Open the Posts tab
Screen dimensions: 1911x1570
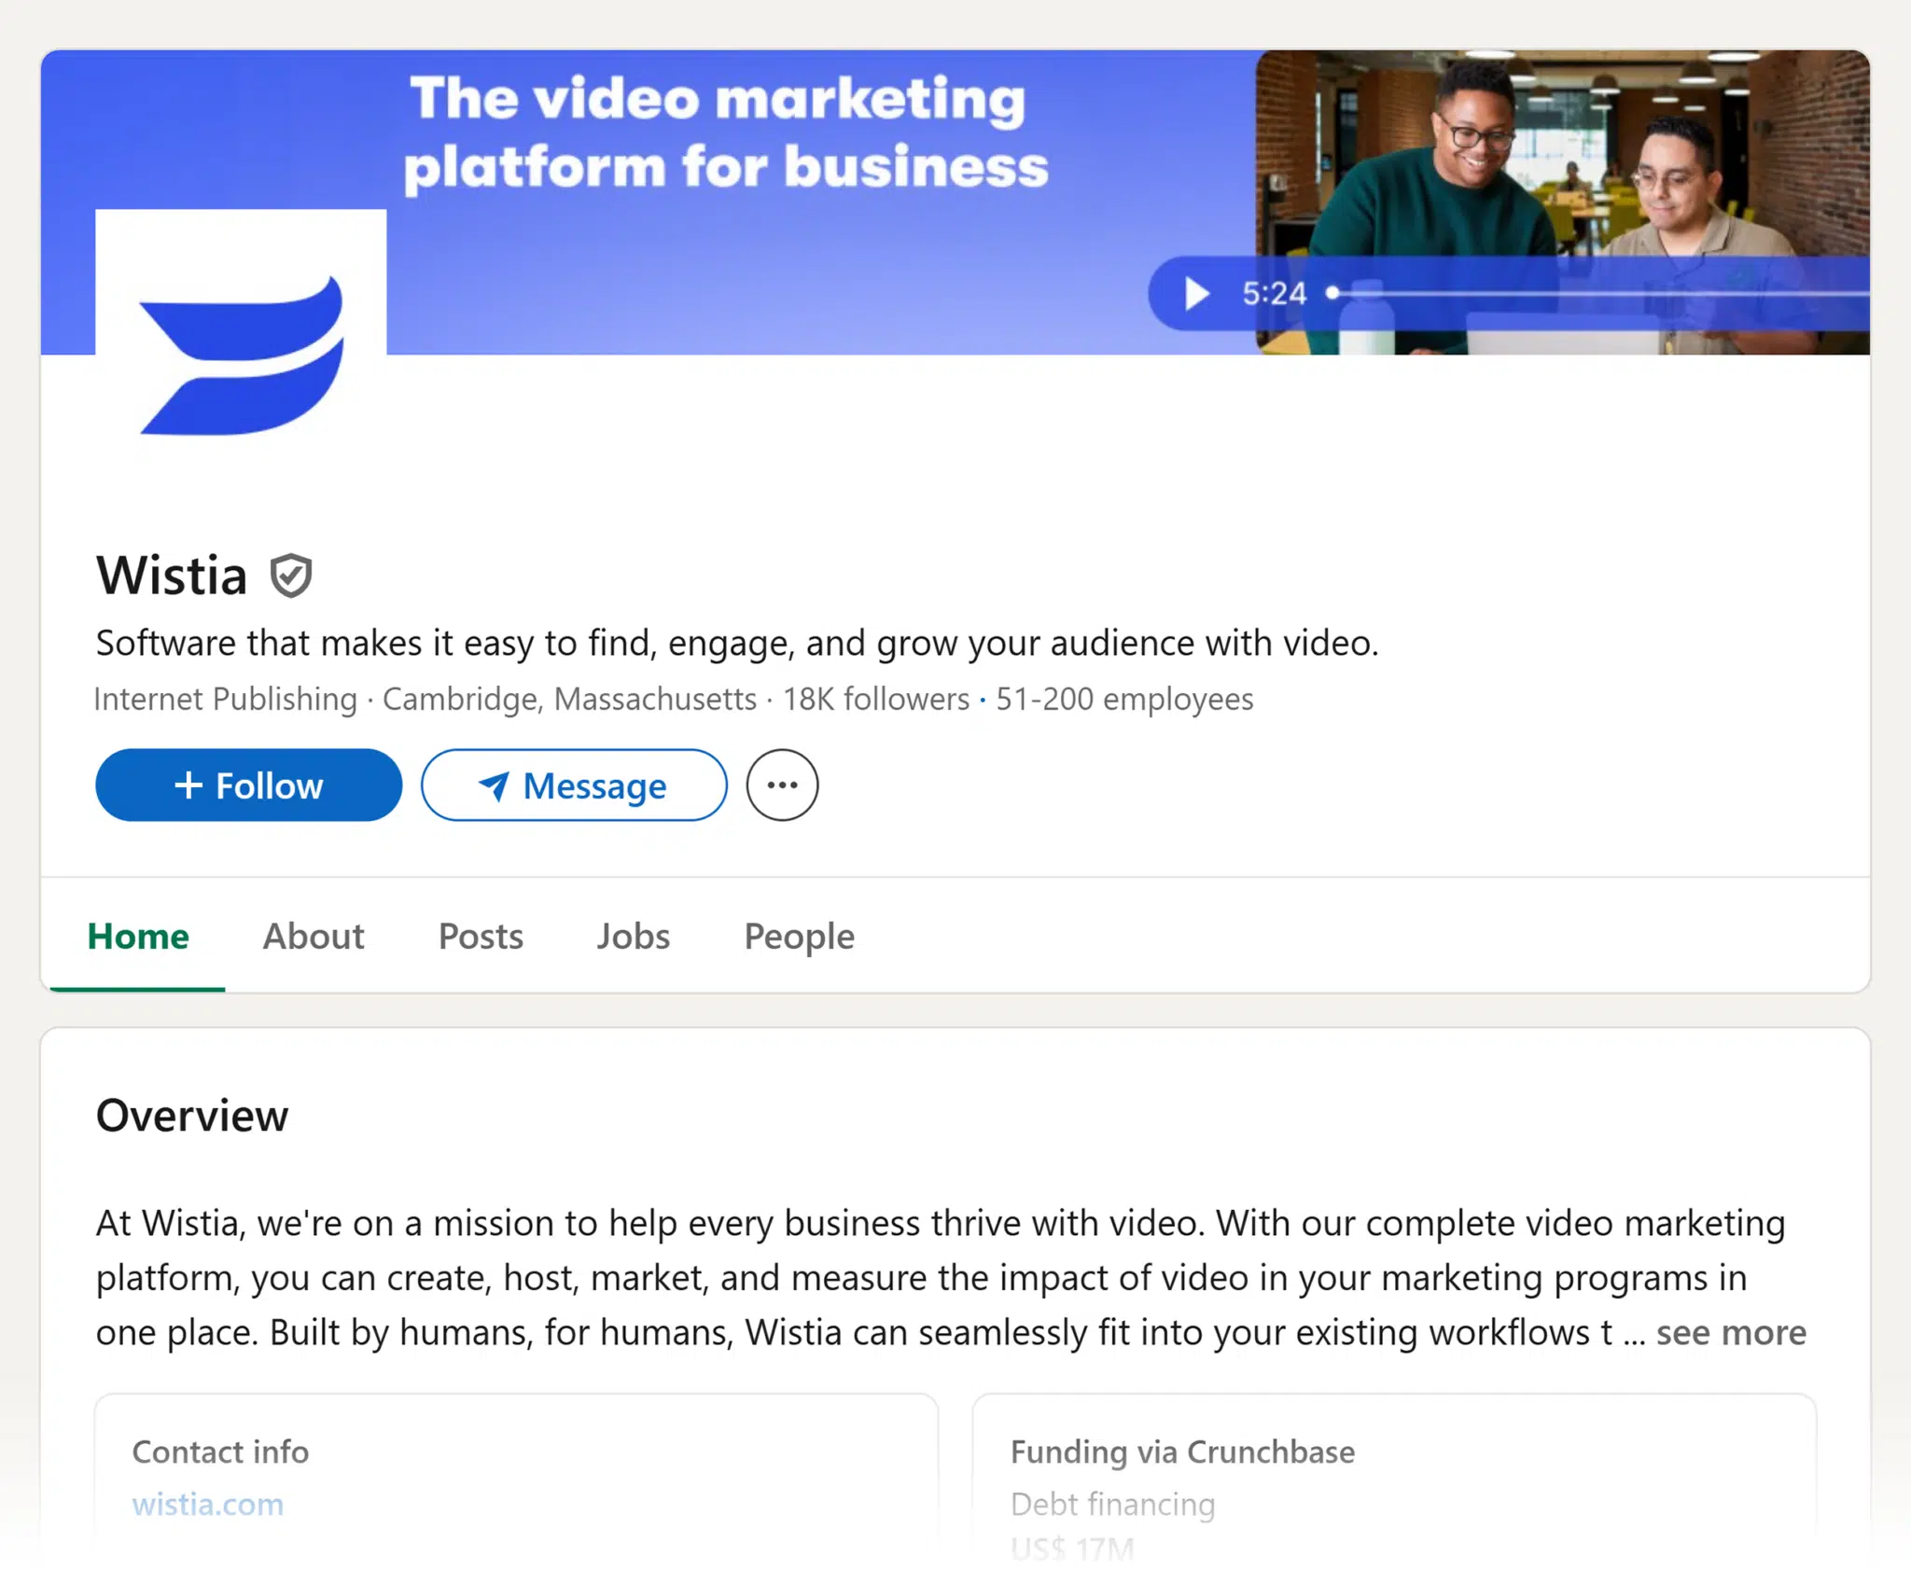click(x=481, y=936)
